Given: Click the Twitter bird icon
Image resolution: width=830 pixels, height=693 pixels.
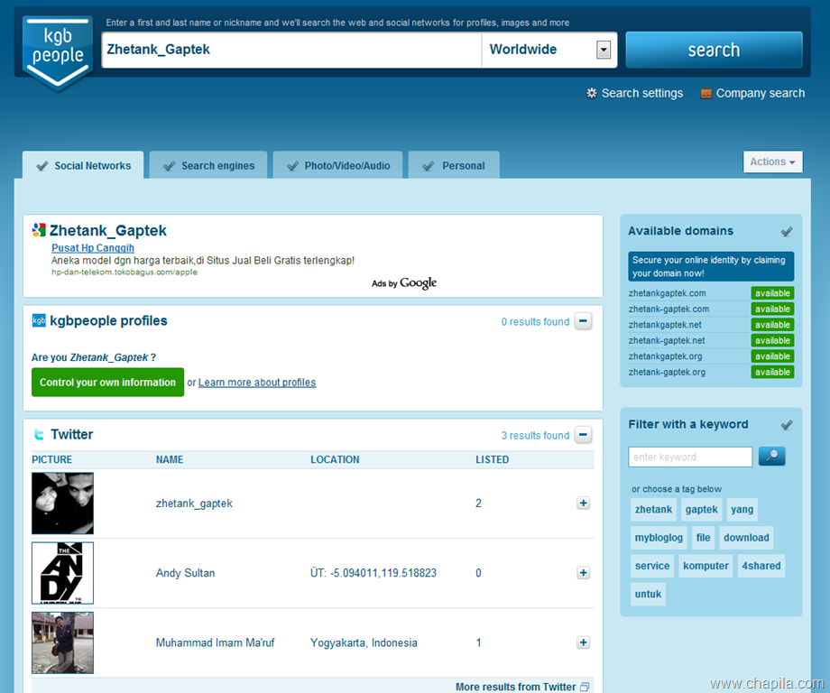Looking at the screenshot, I should click(x=39, y=435).
